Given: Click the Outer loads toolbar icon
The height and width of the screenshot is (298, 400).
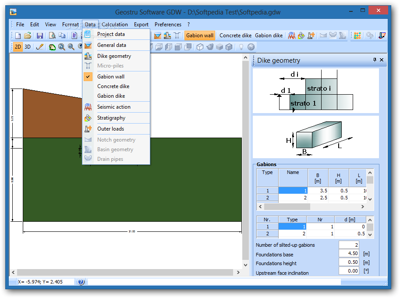Looking at the screenshot, I should pos(311,35).
